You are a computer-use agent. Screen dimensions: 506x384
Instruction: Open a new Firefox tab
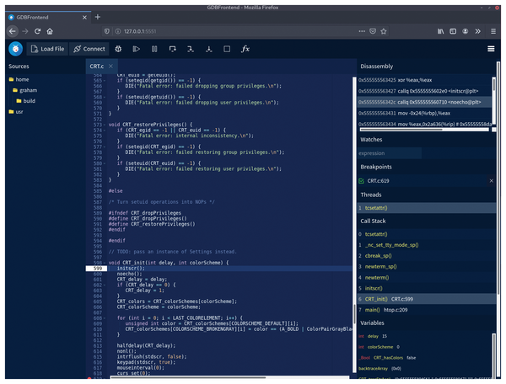tap(98, 17)
